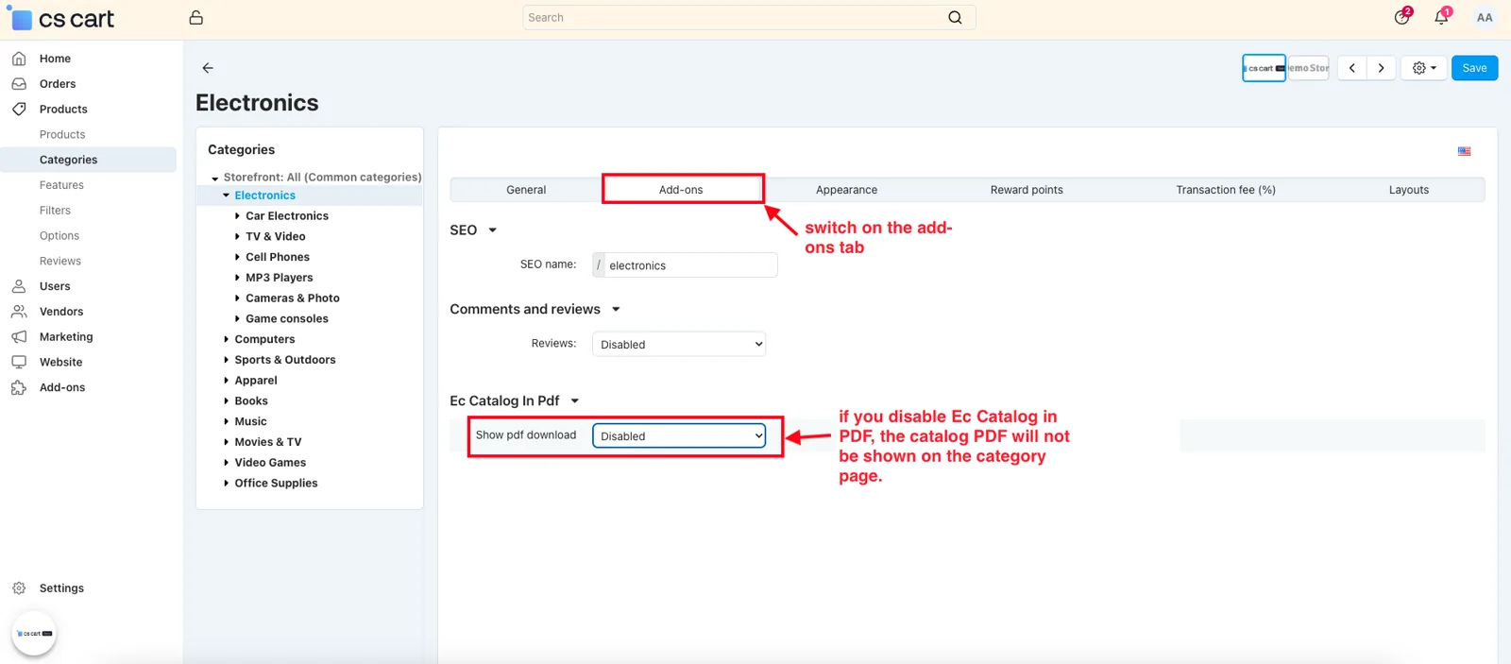This screenshot has height=664, width=1511.
Task: Click the search magnifier icon
Action: pos(955,17)
